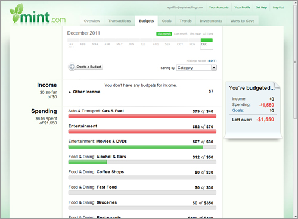Click the $79 of $40 amount
This screenshot has width=298, height=219.
pyautogui.click(x=203, y=111)
